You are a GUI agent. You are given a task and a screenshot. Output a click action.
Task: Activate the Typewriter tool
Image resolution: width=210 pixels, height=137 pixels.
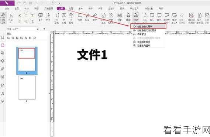56,19
